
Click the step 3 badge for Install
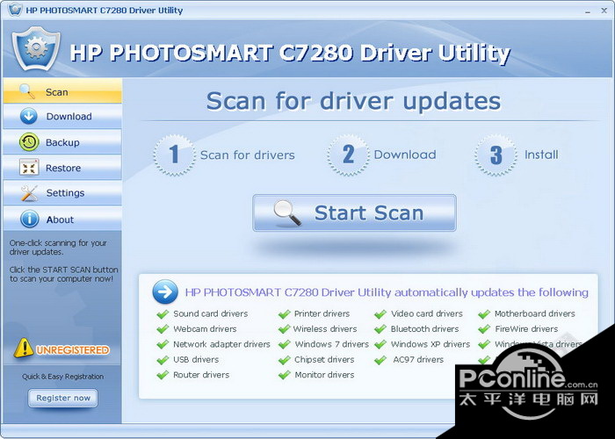tap(496, 155)
